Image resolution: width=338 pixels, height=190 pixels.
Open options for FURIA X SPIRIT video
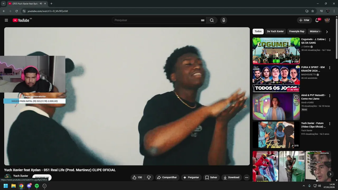[x=330, y=68]
